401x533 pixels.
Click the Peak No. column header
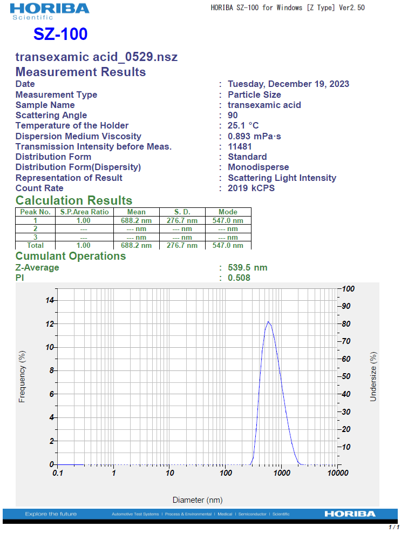[35, 212]
